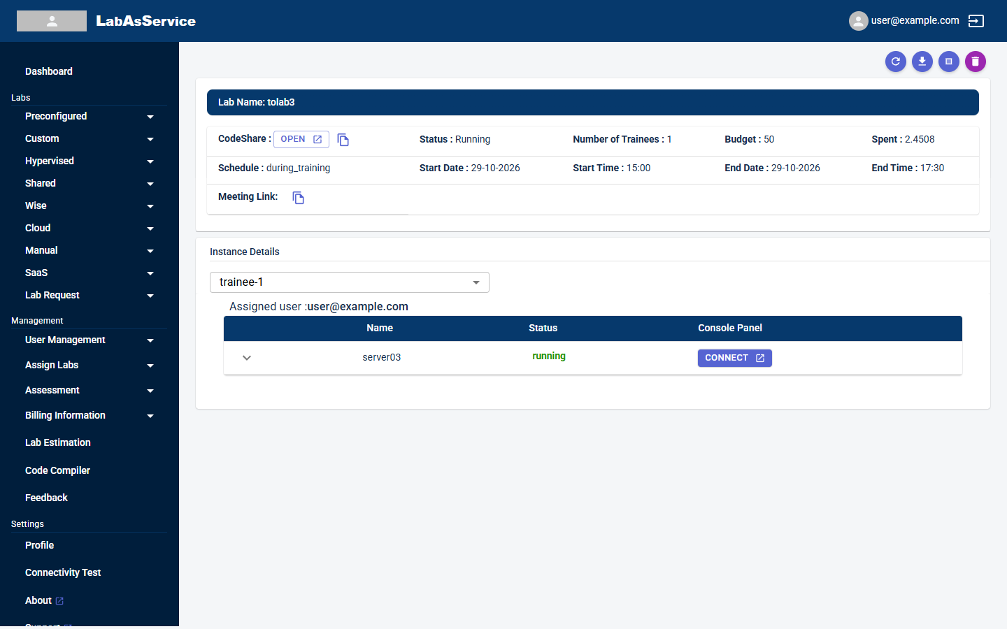Click the stop lab icon button
Screen dimensions: 1007x629
tap(949, 62)
